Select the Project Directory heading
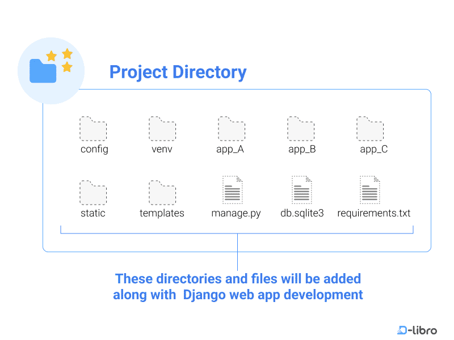 [x=178, y=73]
